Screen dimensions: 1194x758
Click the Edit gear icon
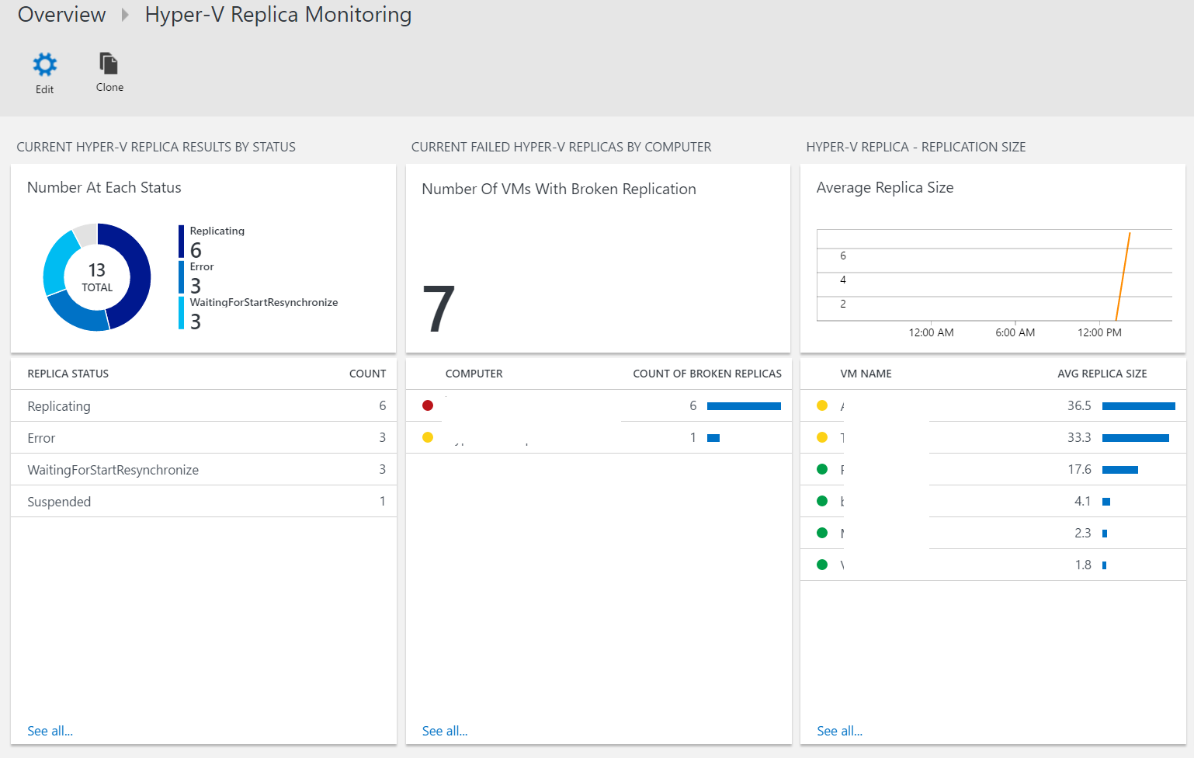44,64
